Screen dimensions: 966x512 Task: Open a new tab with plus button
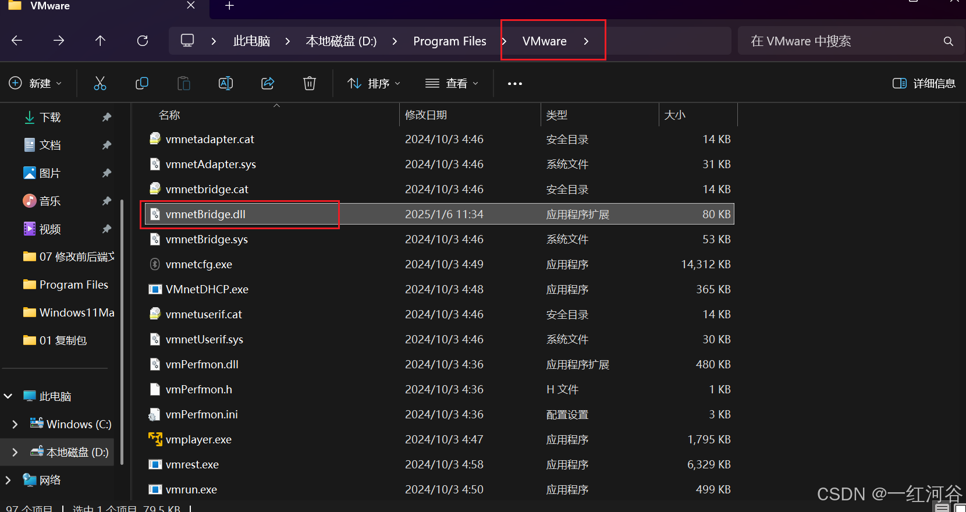point(230,6)
